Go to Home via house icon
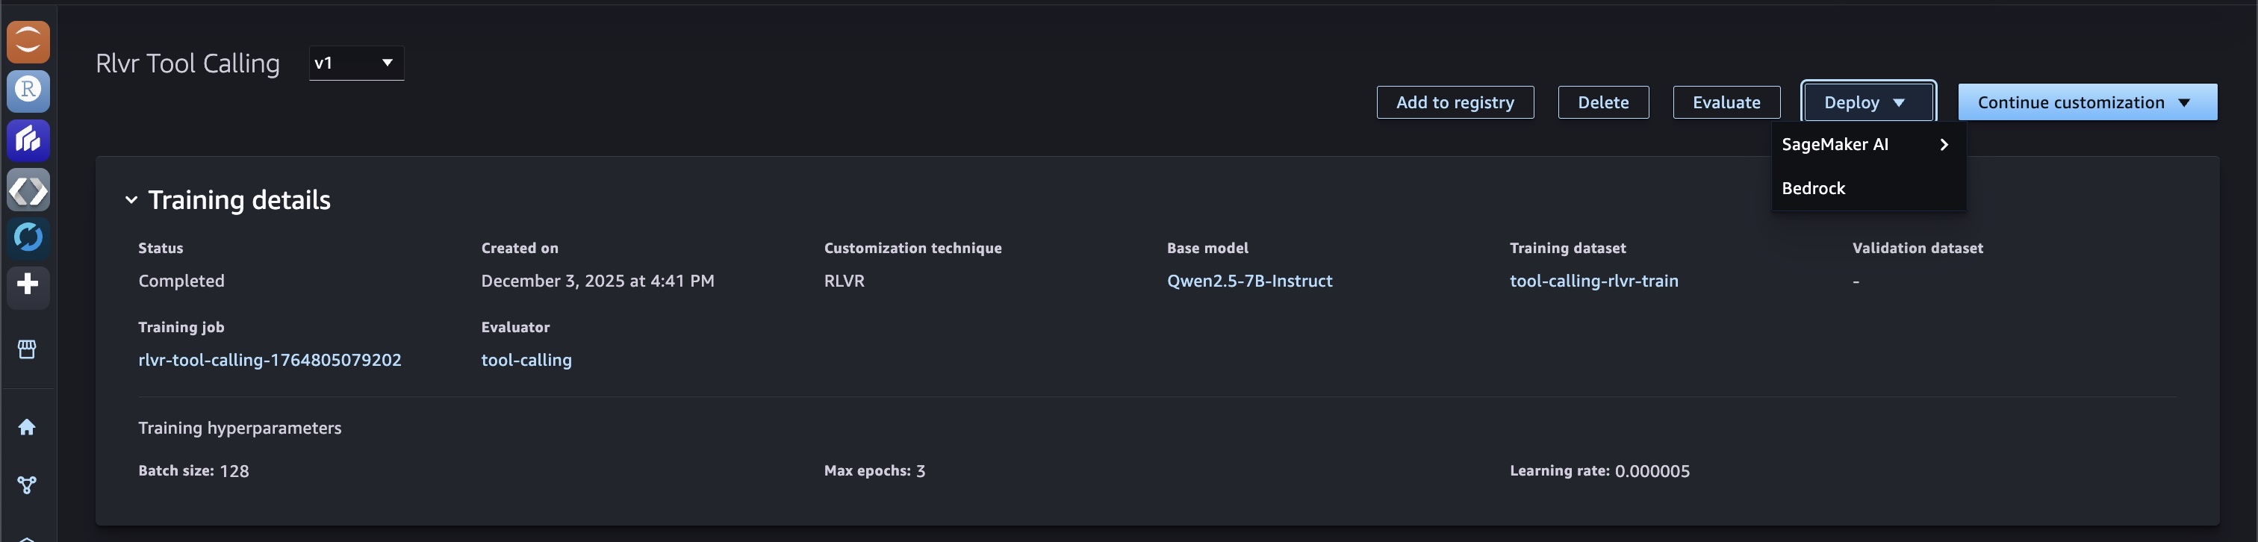The image size is (2258, 542). 27,427
